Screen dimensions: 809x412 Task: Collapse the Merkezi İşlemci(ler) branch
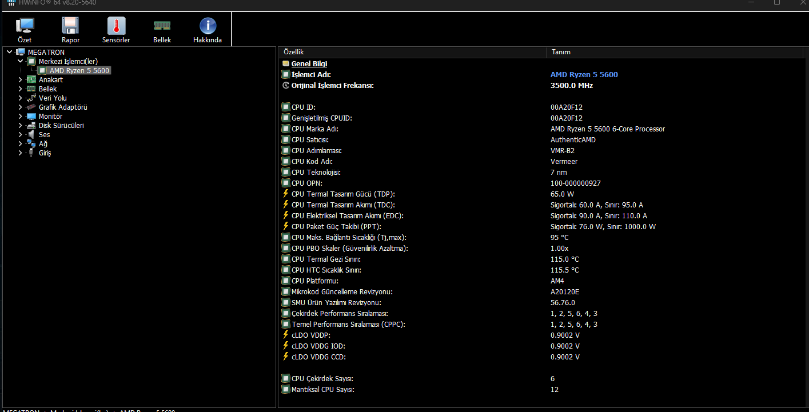tap(20, 61)
